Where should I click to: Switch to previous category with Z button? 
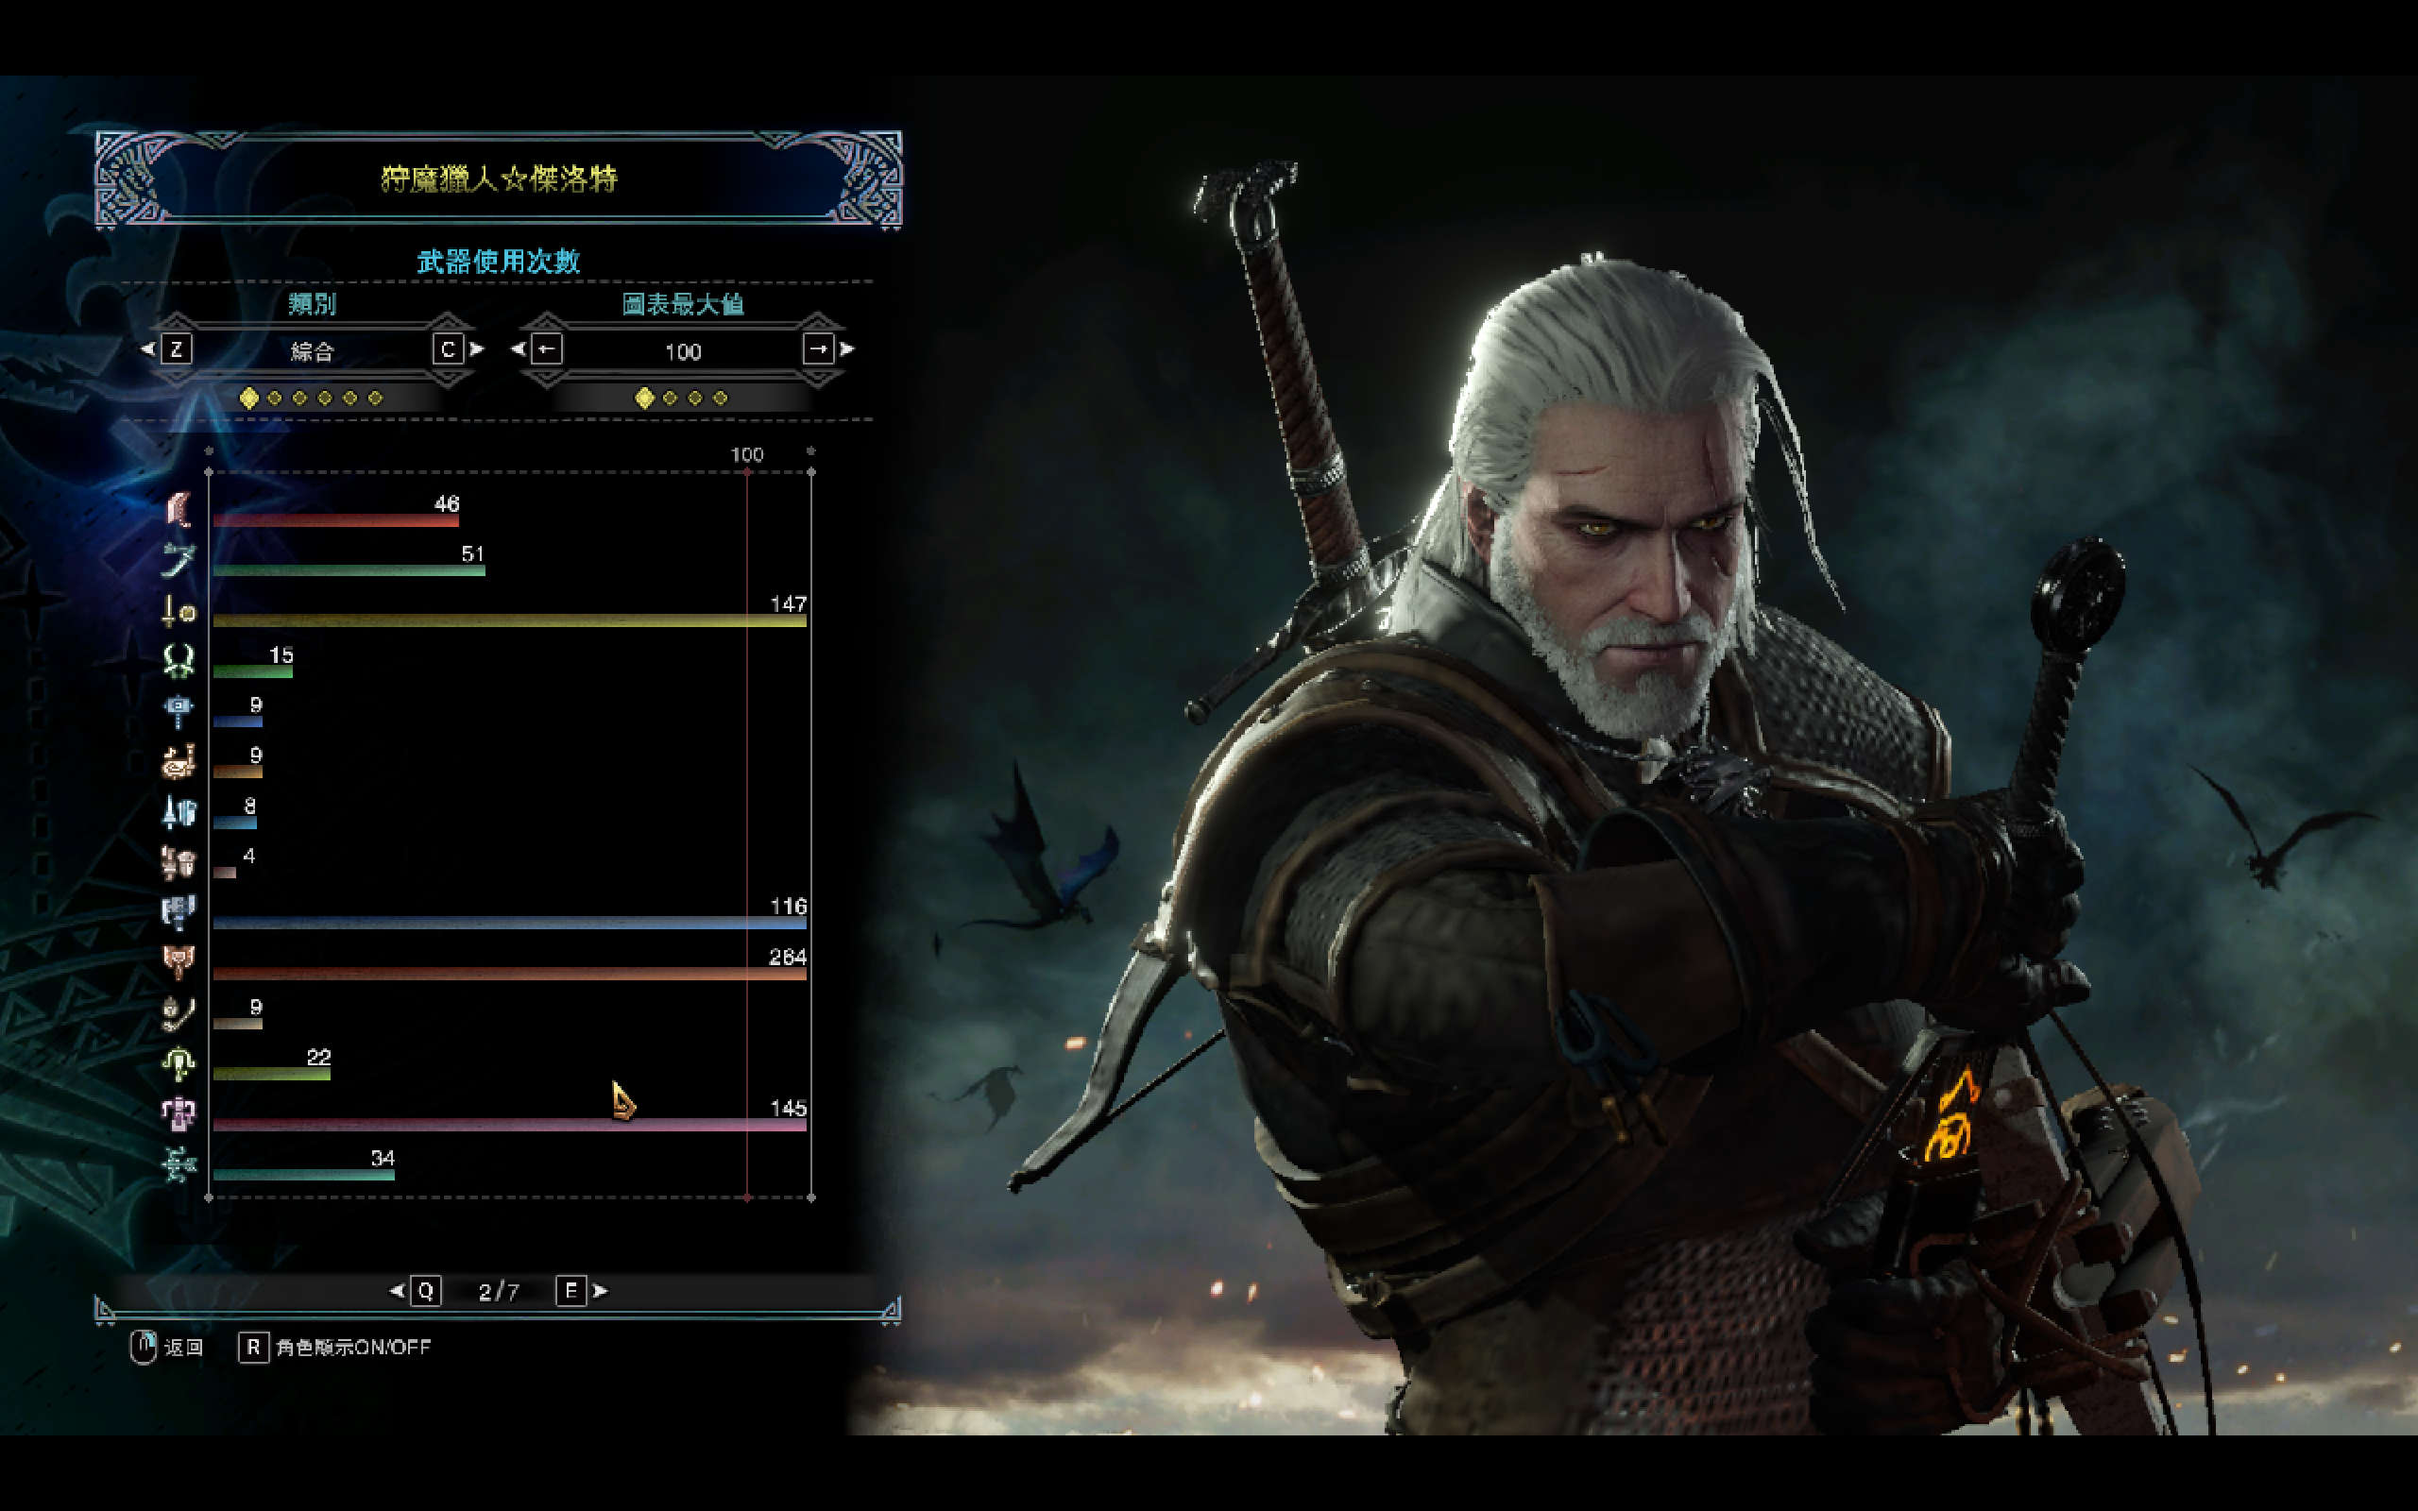[x=176, y=349]
